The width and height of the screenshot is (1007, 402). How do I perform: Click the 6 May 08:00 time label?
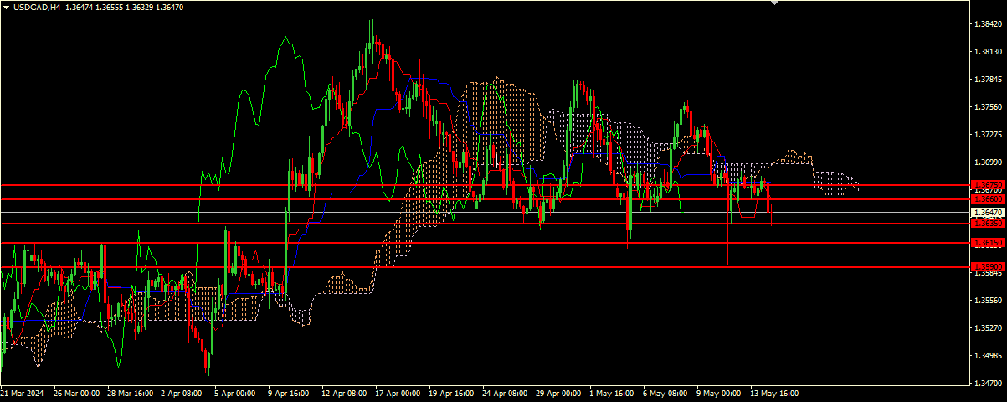[665, 393]
